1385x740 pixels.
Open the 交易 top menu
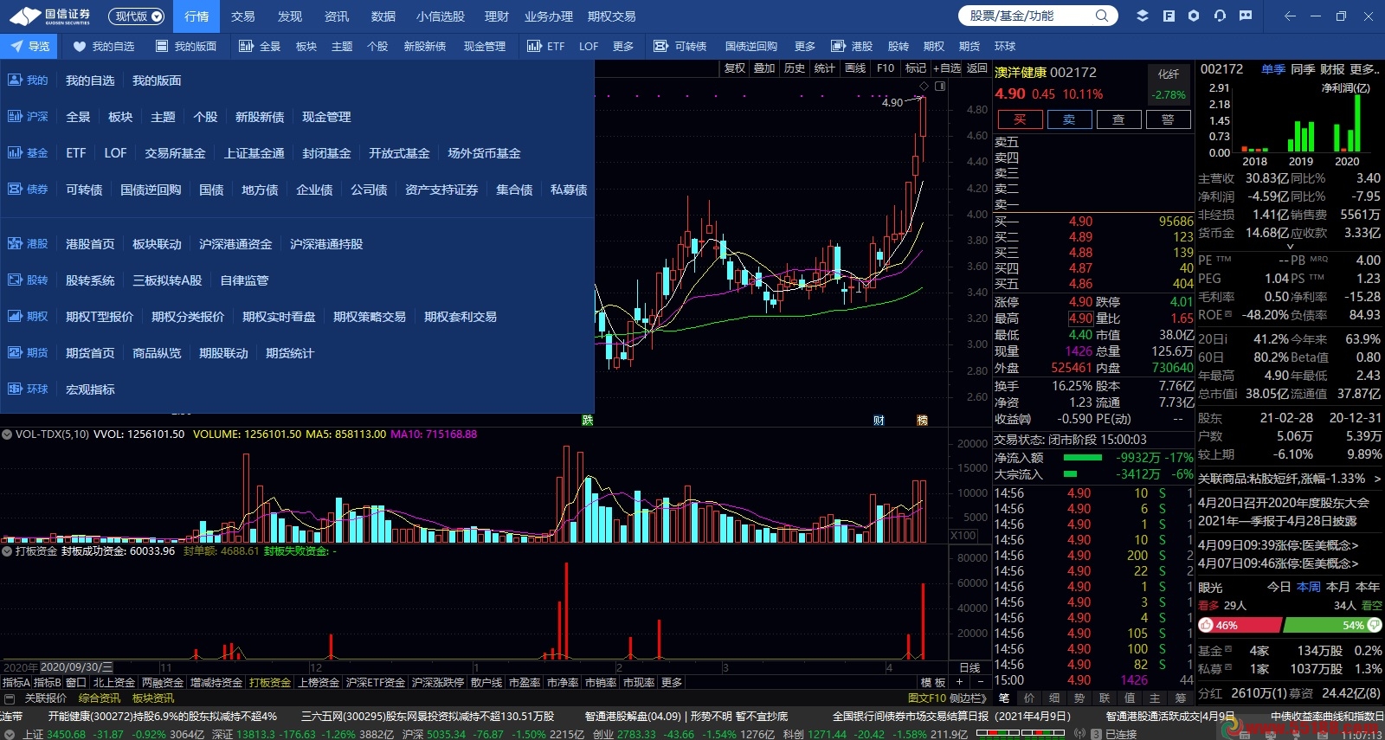tap(243, 16)
